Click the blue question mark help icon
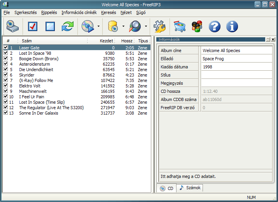This screenshot has height=202, width=278. coord(215,26)
